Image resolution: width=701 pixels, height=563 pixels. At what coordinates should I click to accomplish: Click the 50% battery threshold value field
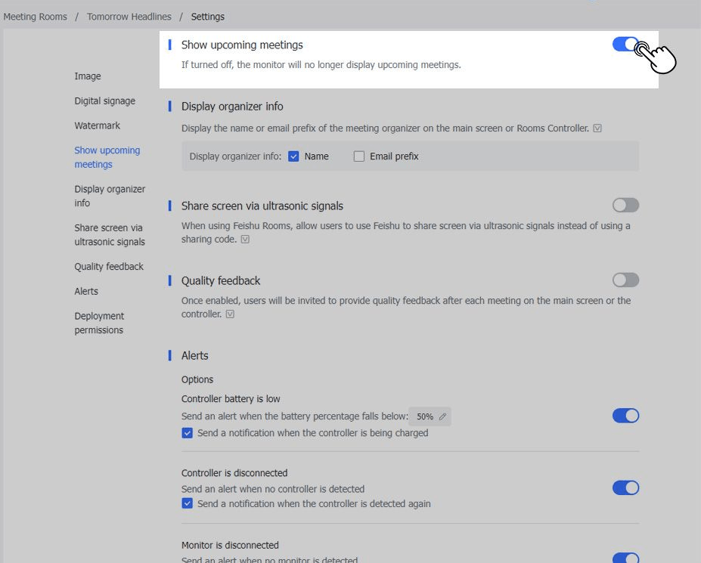coord(424,416)
